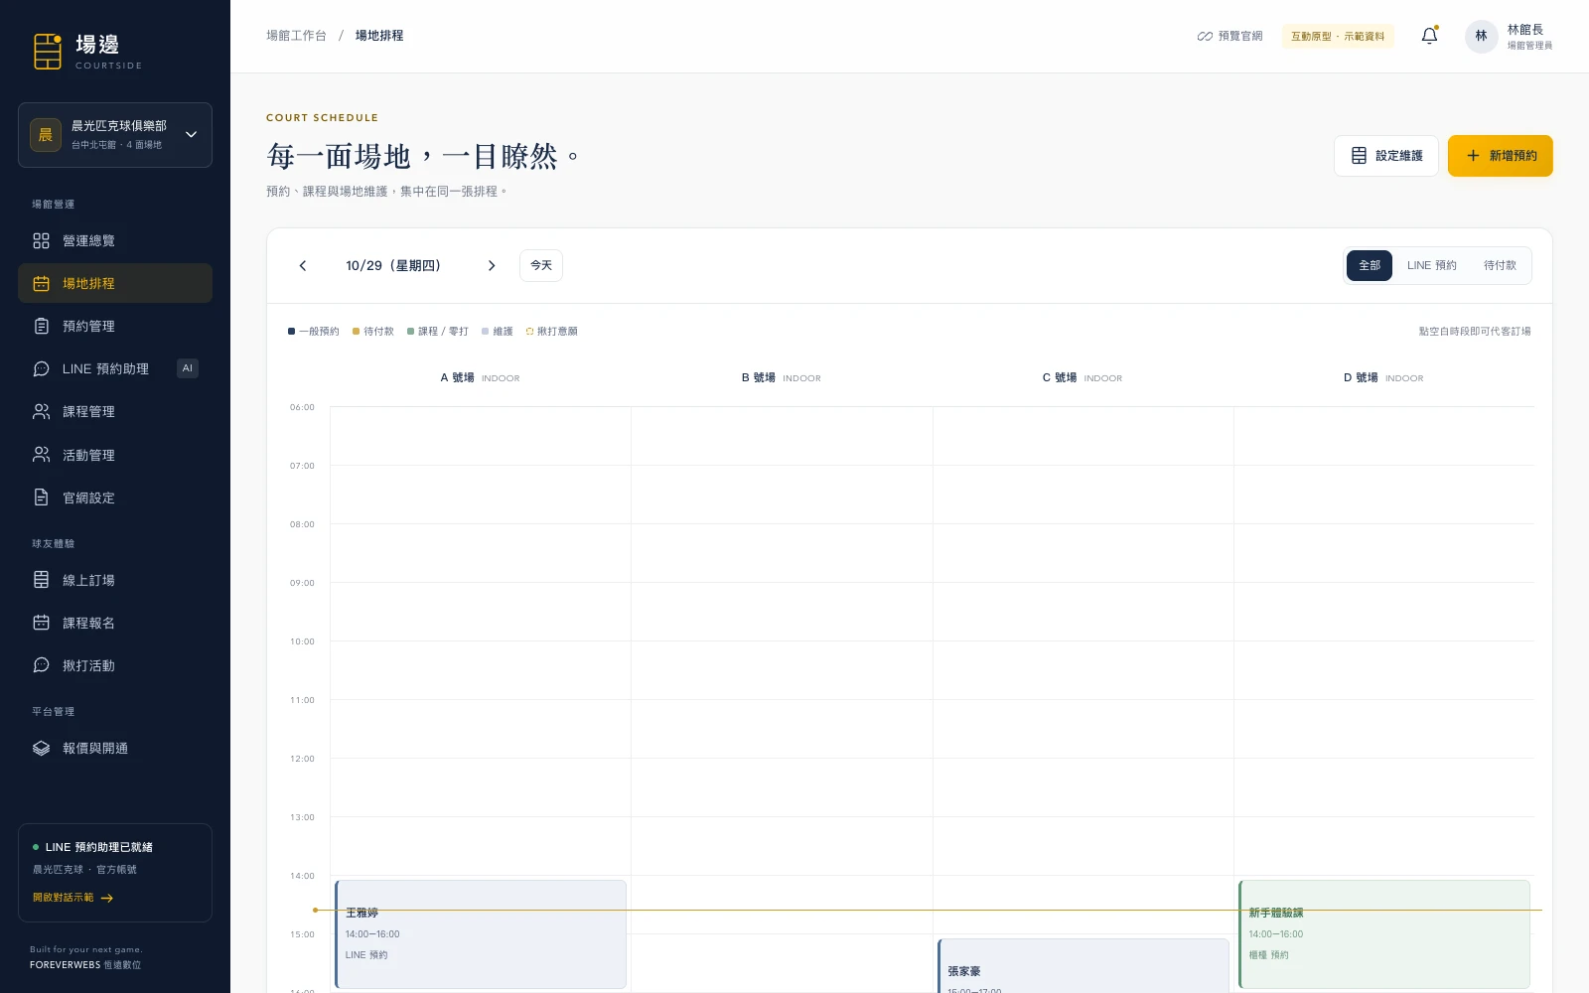Click the 互動原型・示範資料 badge
The height and width of the screenshot is (993, 1589).
pyautogui.click(x=1338, y=36)
